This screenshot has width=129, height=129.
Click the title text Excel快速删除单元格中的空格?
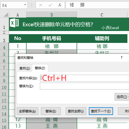point(58,24)
